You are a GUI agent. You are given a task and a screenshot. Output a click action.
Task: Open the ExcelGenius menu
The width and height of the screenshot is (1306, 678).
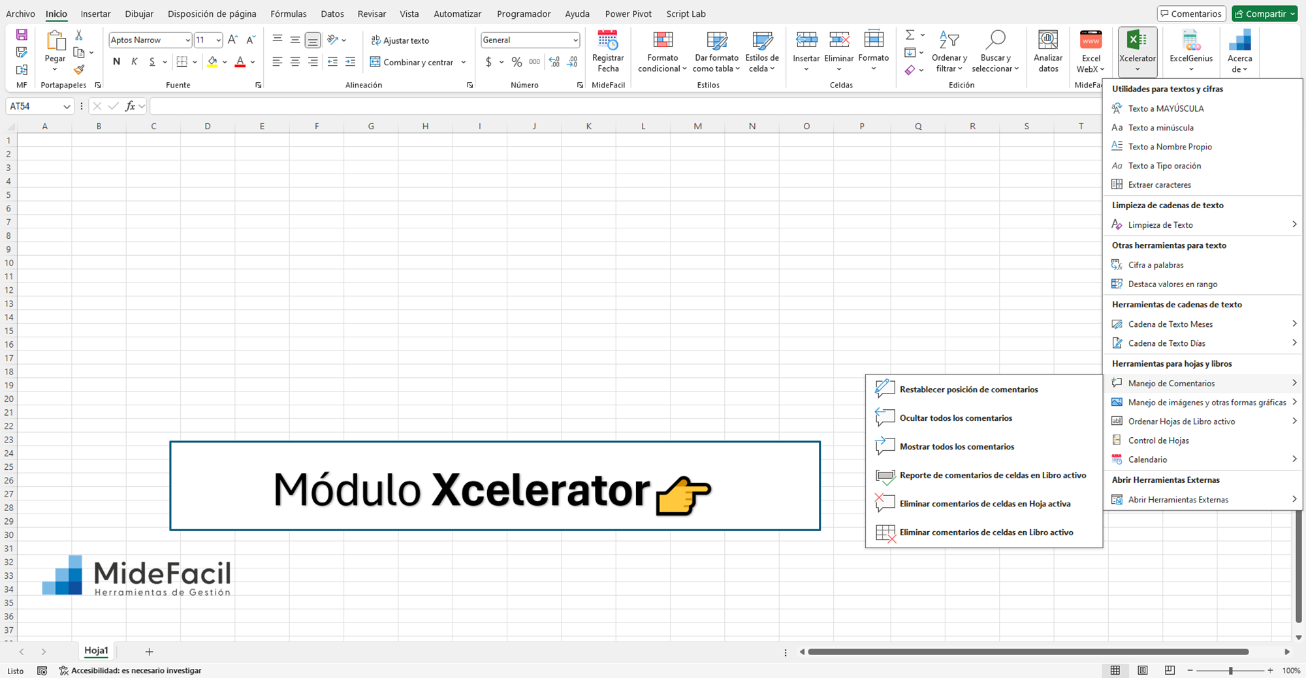point(1191,52)
